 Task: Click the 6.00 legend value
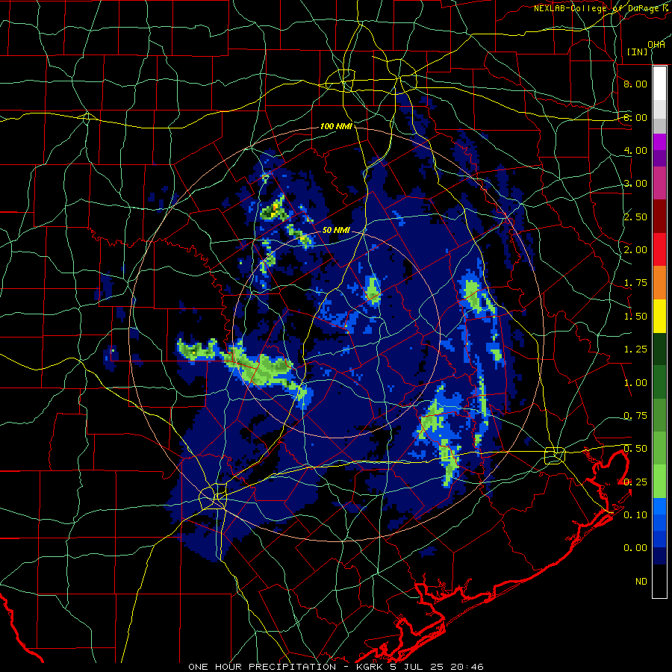(x=635, y=117)
